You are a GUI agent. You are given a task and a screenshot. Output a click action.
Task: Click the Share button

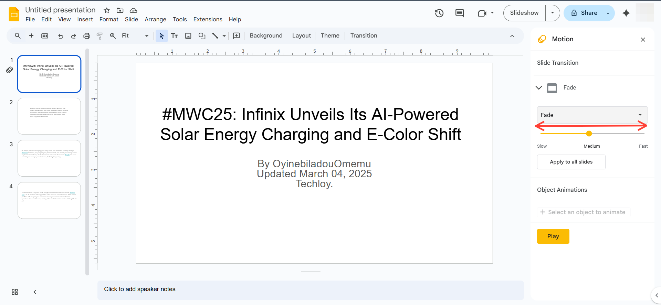[x=583, y=13]
